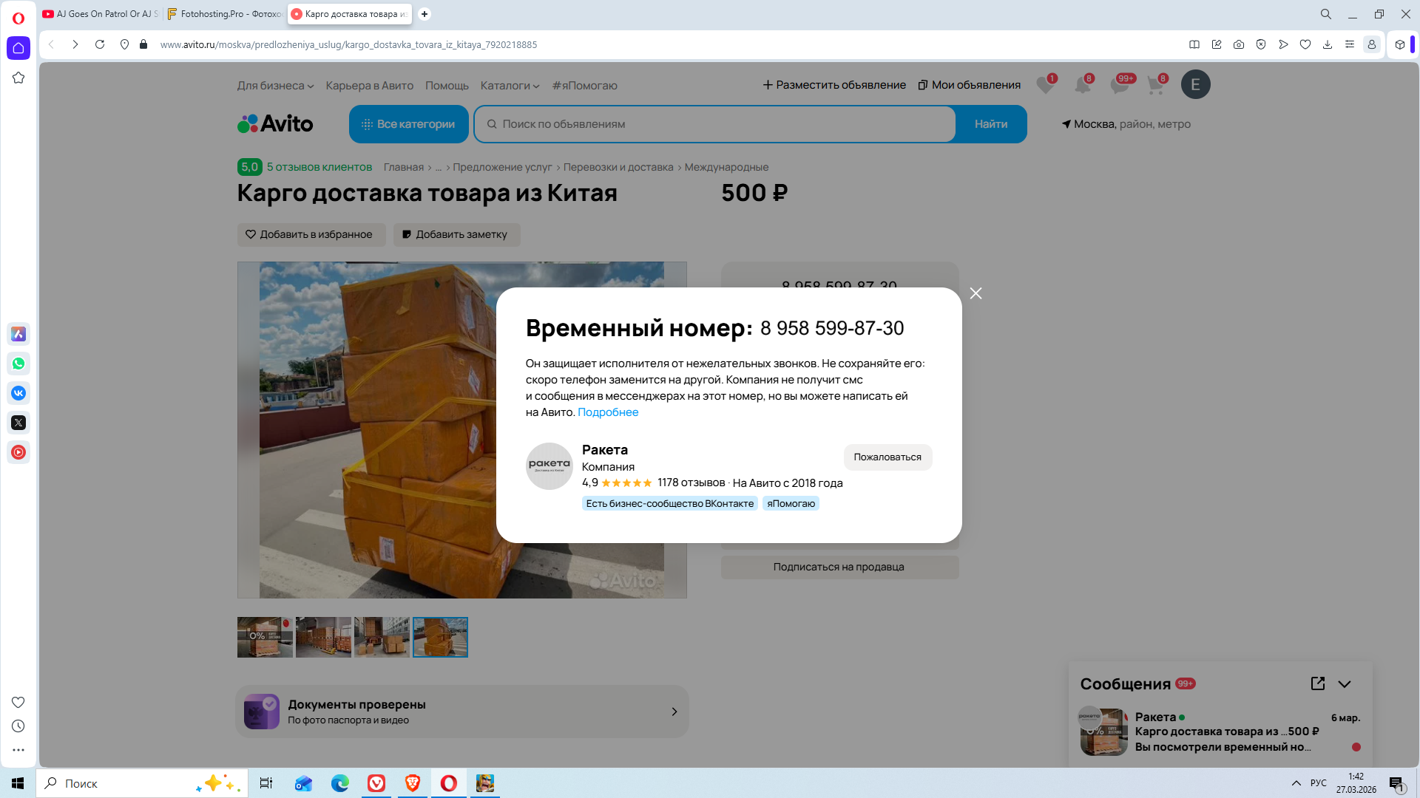This screenshot has width=1420, height=798.
Task: Collapse the Сообщения chat panel
Action: (1345, 684)
